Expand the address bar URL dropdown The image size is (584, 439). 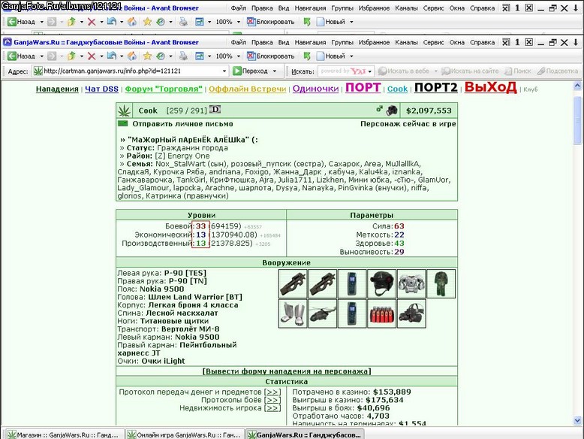[x=224, y=71]
